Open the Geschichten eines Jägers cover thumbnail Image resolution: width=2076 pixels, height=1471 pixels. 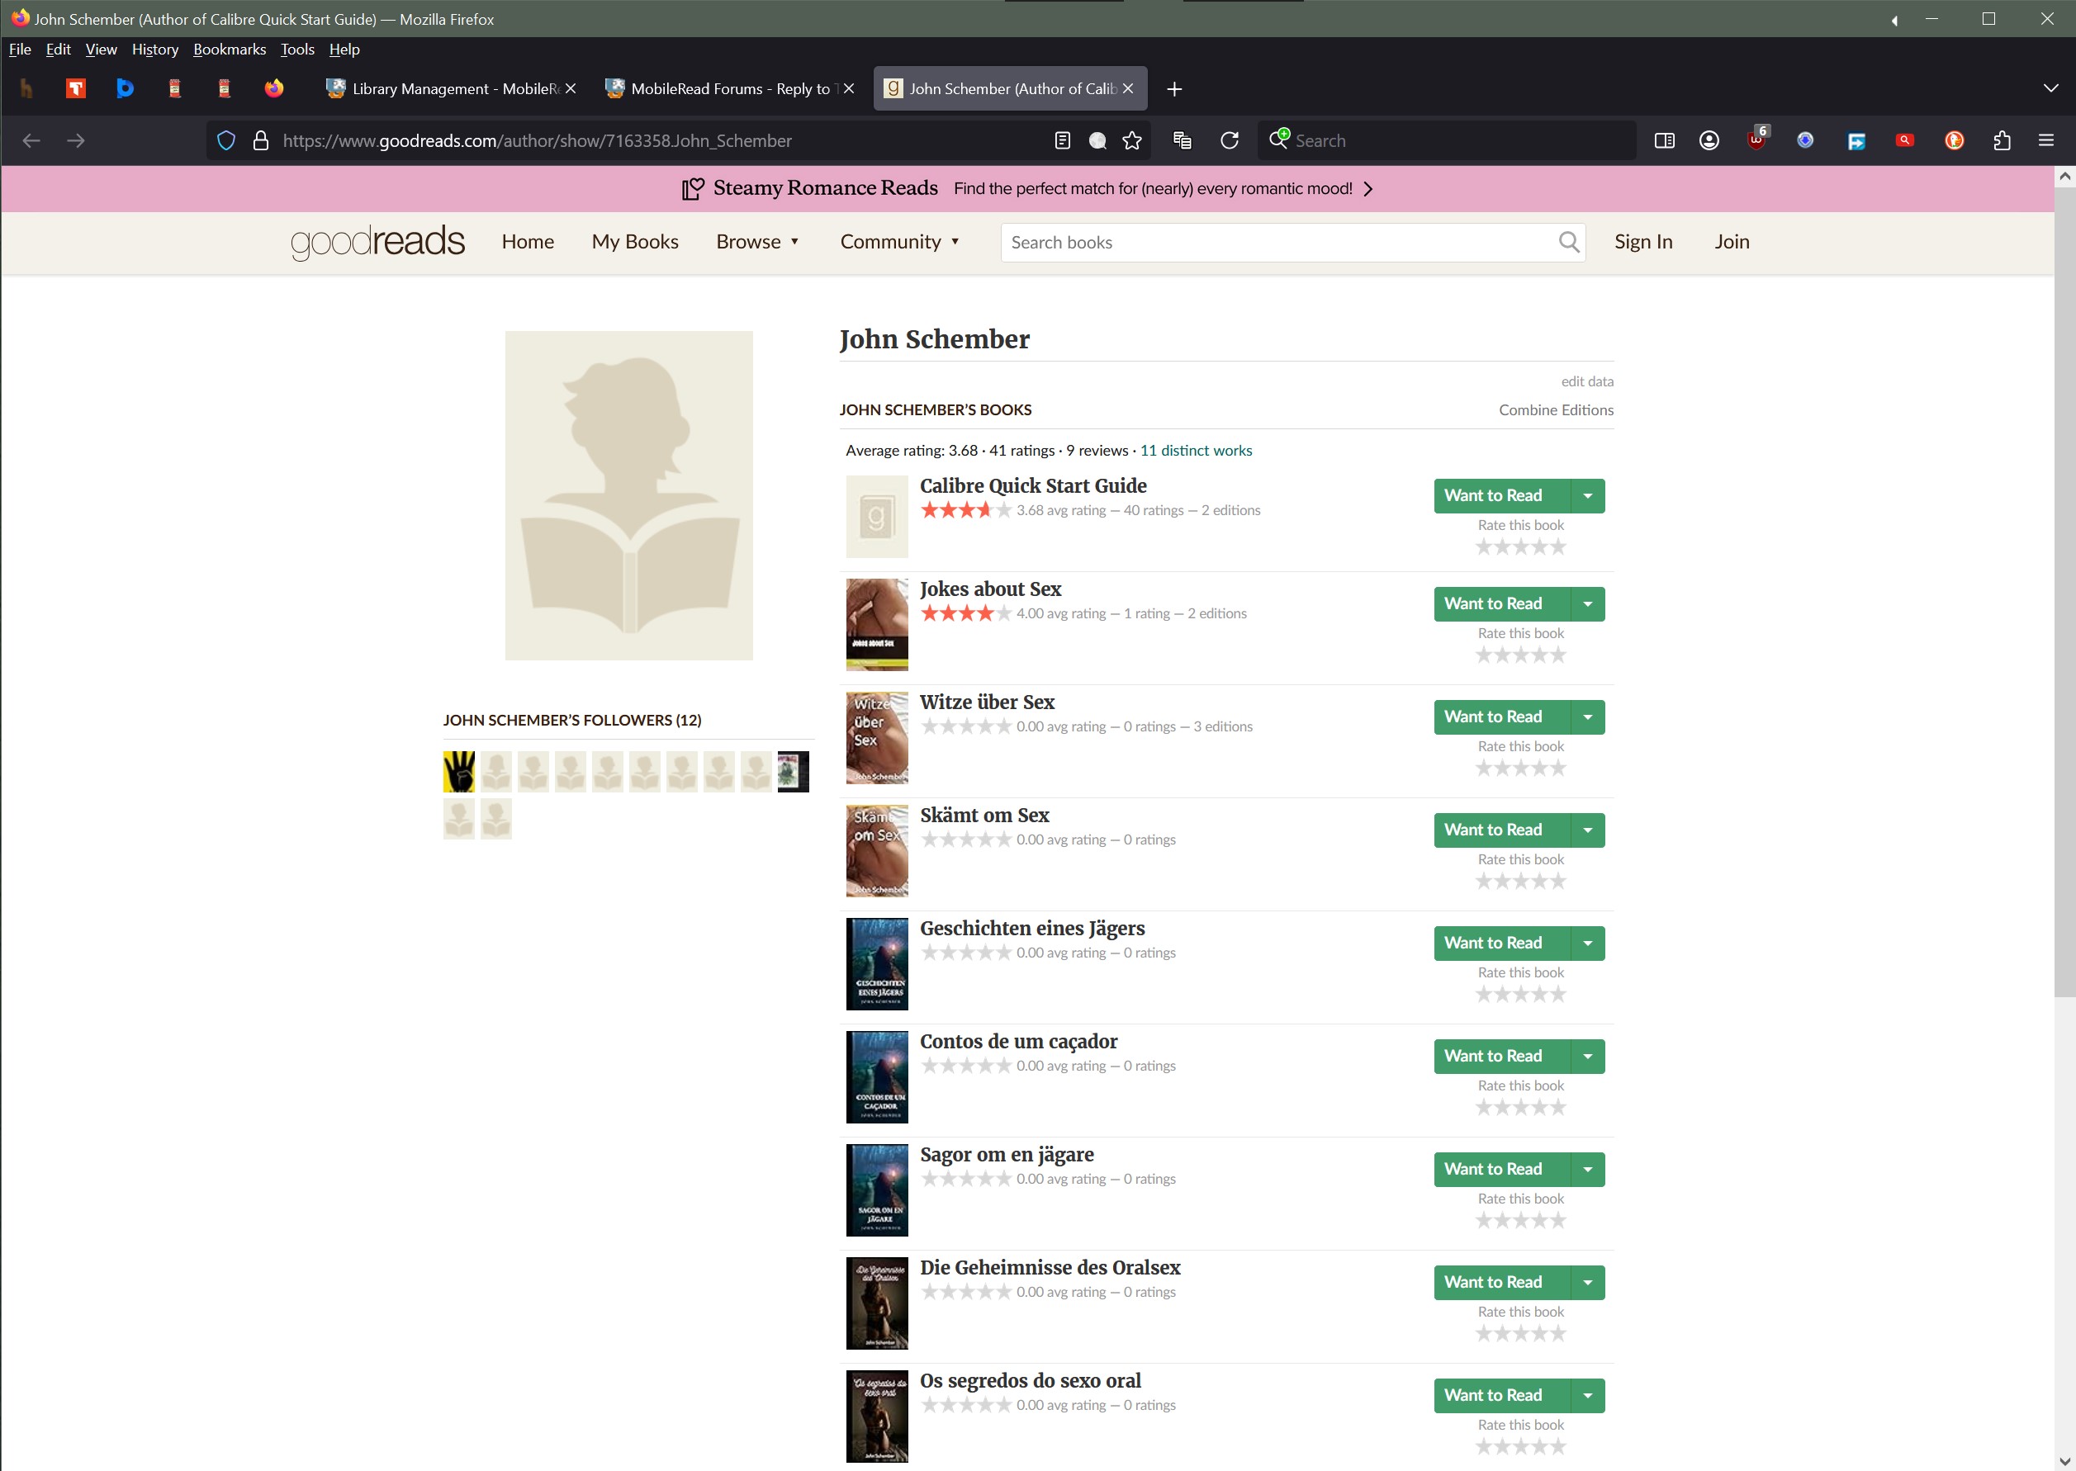click(876, 964)
